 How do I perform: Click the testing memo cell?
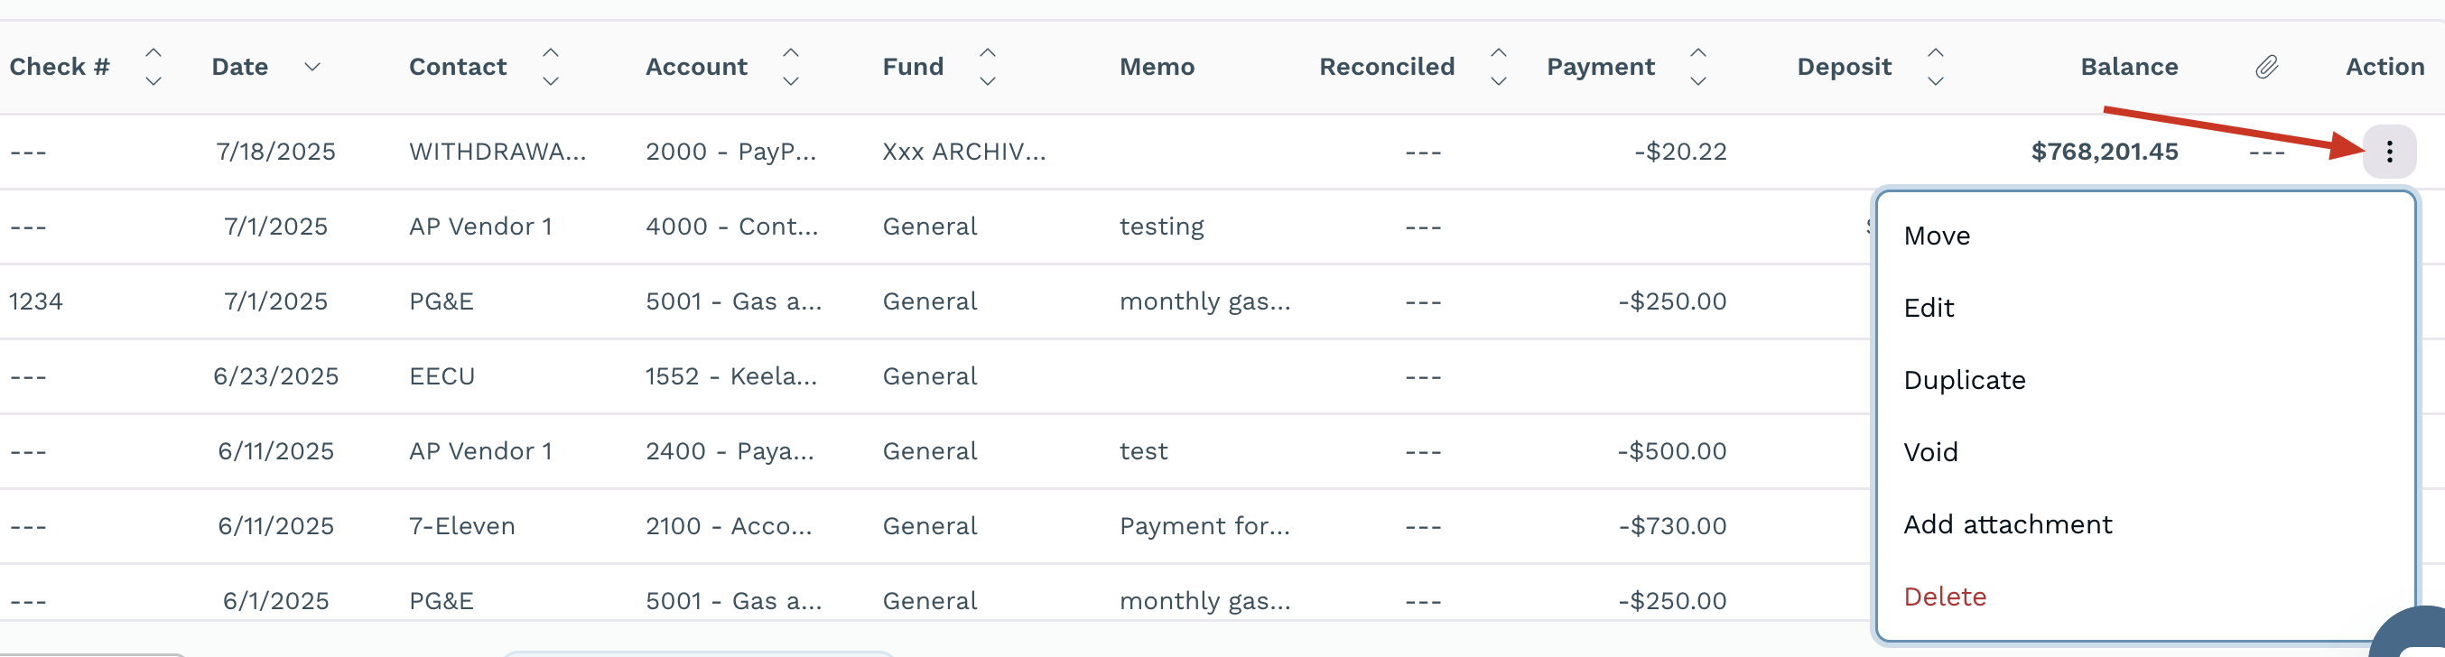pos(1162,226)
